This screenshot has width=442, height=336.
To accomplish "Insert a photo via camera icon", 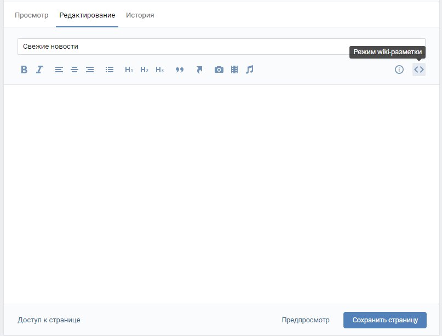I will point(219,69).
